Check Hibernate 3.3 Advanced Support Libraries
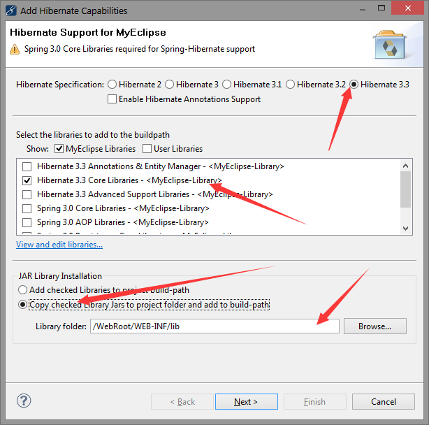The width and height of the screenshot is (429, 425). point(27,194)
